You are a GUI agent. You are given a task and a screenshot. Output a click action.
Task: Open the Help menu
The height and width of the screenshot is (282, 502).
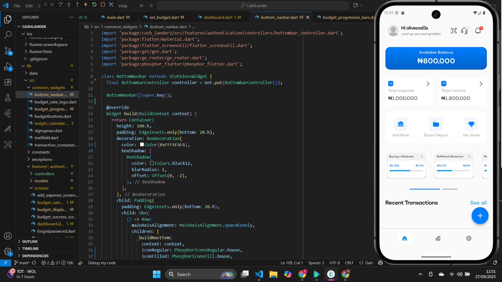pos(123,6)
